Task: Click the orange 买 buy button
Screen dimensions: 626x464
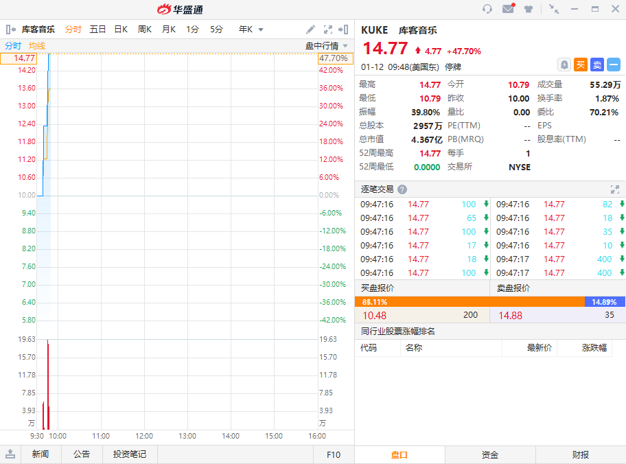Action: pyautogui.click(x=581, y=65)
